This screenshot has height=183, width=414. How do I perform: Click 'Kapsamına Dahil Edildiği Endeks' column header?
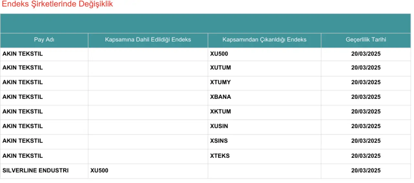click(x=148, y=40)
